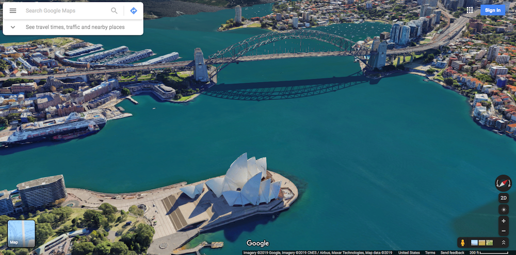Expand the imagery strip with double chevron
516x255 pixels.
(504, 243)
